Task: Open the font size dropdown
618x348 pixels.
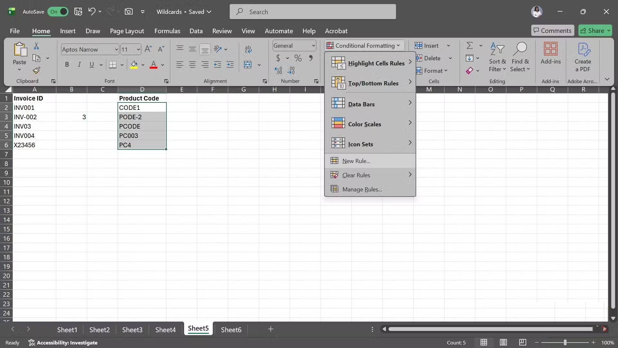Action: point(138,49)
